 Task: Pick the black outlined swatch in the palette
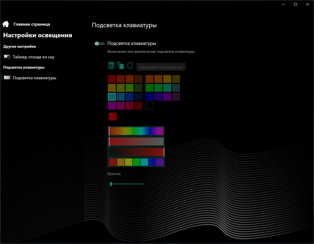pyautogui.click(x=149, y=106)
